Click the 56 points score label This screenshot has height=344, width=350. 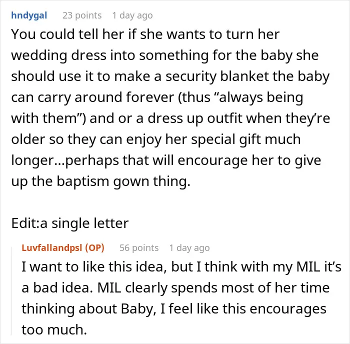pos(139,248)
